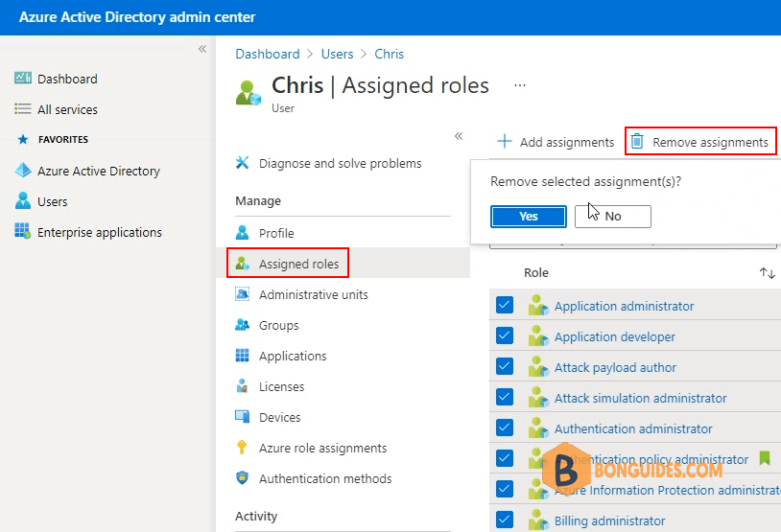Screen dimensions: 781x532
Task: Click the trash icon for Remove assignments
Action: [x=637, y=141]
